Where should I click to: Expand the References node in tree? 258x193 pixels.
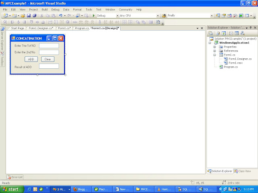coord(214,51)
